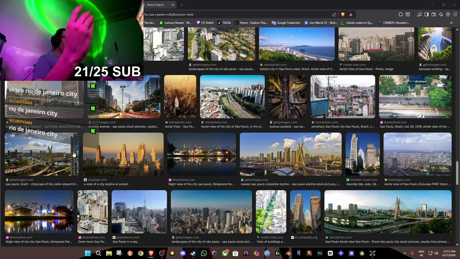460x259 pixels.
Task: Expand the bookmarks overflow chevron
Action: 451,23
